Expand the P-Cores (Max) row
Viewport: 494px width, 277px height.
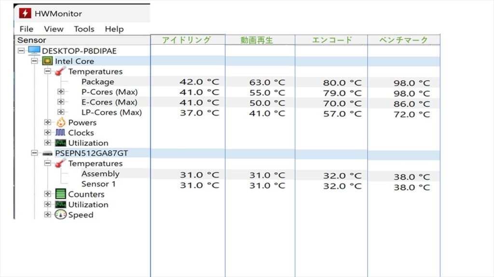tap(61, 91)
